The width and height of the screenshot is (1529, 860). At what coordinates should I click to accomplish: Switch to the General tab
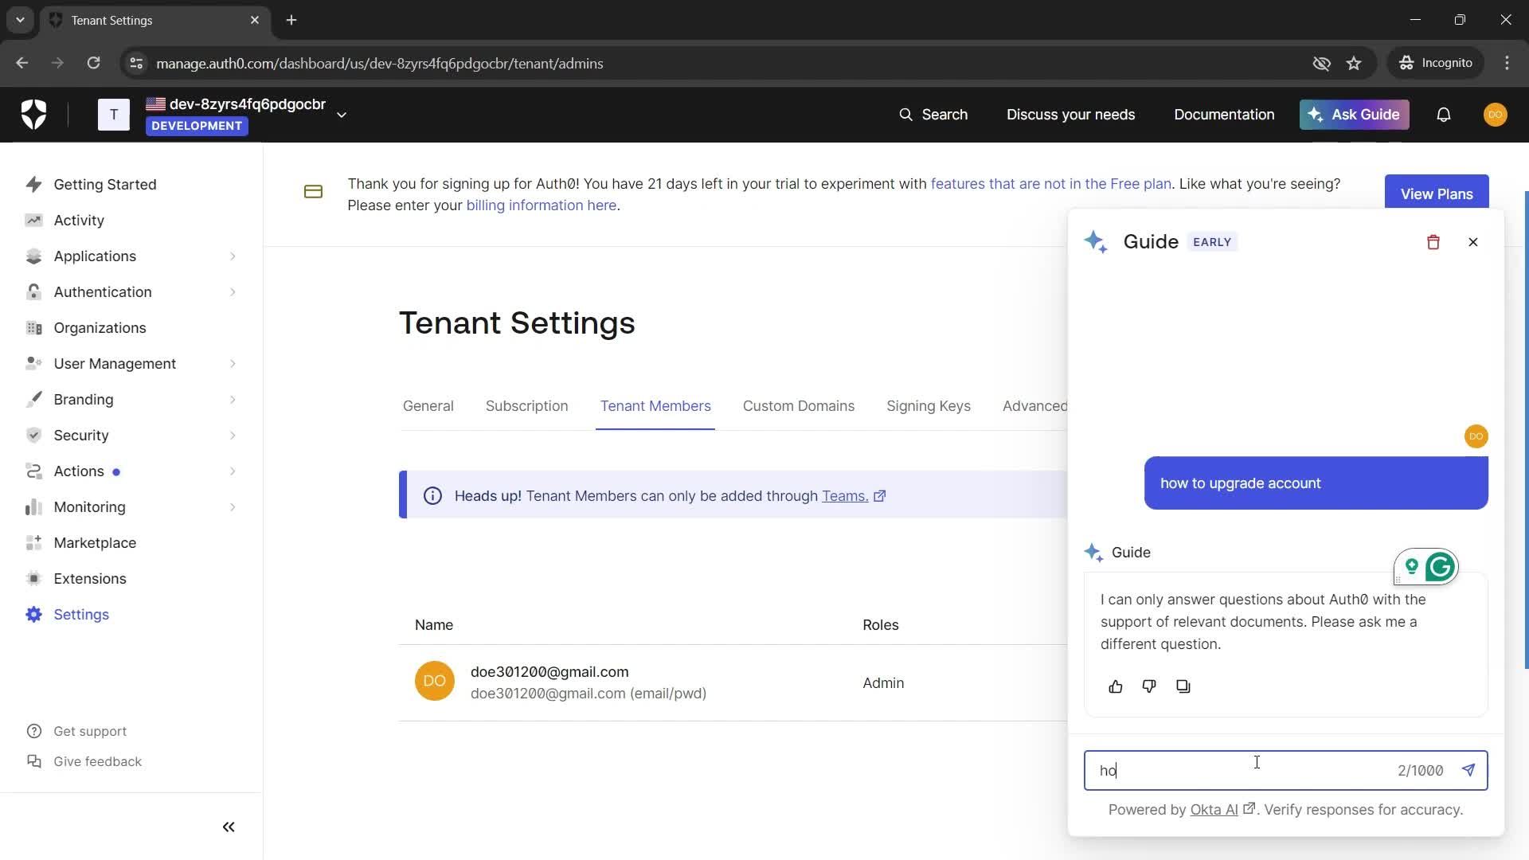point(428,406)
